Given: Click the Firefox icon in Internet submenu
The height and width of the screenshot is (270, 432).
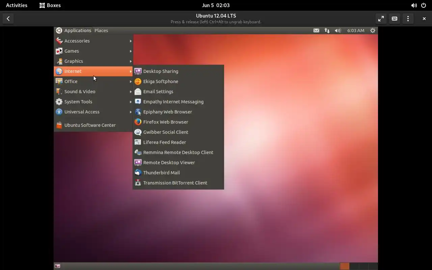Looking at the screenshot, I should [138, 122].
